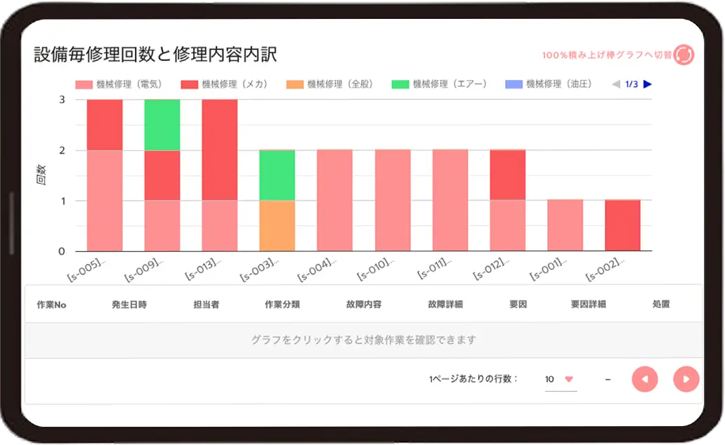Toggle 機械修理（電気） legend series
Image resolution: width=725 pixels, height=445 pixels.
click(119, 84)
